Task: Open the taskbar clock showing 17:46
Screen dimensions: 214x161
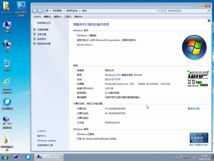Action: (x=204, y=157)
